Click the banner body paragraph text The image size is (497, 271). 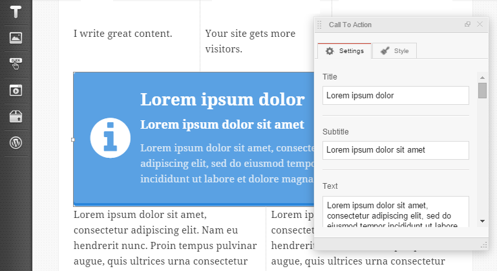click(x=227, y=164)
